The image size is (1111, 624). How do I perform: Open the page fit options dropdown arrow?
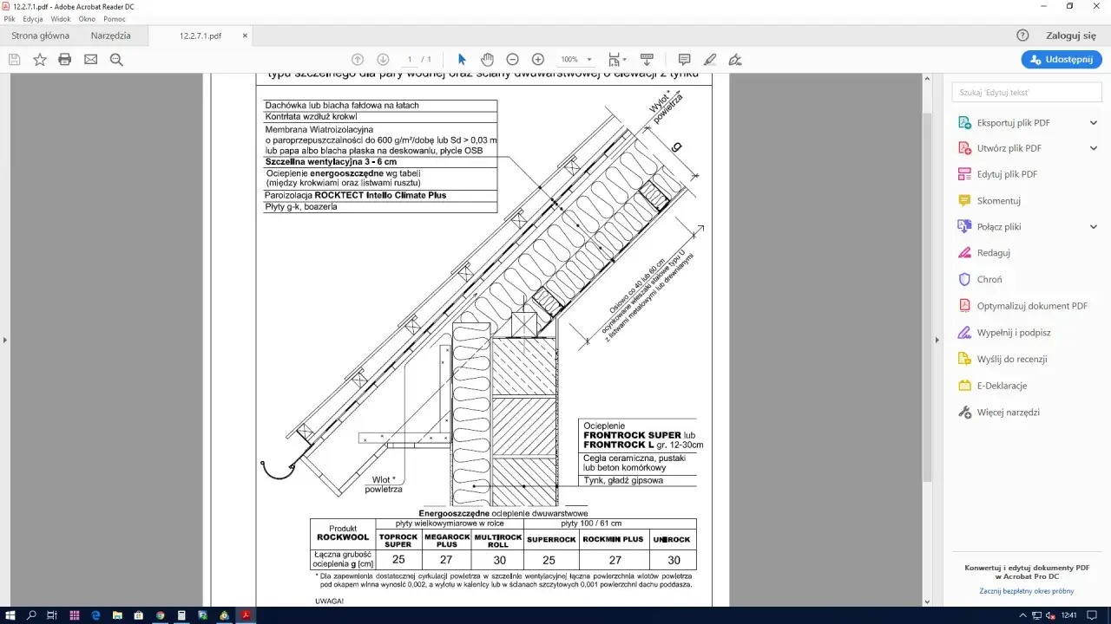pyautogui.click(x=624, y=60)
